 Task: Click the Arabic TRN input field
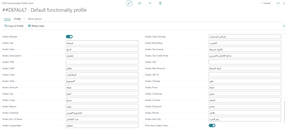[102, 62]
